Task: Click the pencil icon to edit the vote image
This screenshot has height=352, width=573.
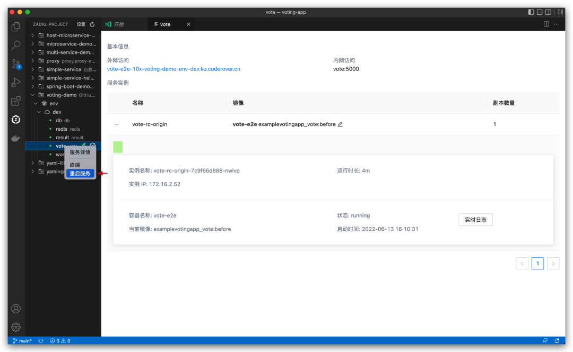Action: click(x=341, y=124)
